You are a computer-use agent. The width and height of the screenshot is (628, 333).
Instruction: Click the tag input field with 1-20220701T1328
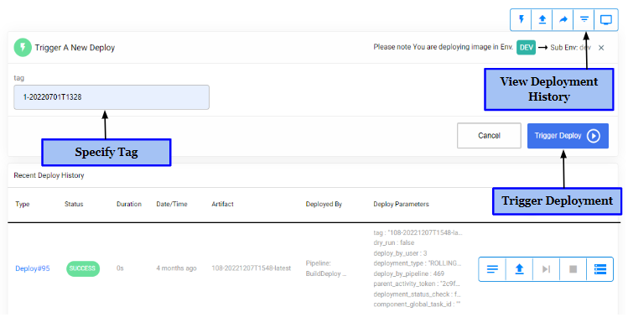[112, 97]
